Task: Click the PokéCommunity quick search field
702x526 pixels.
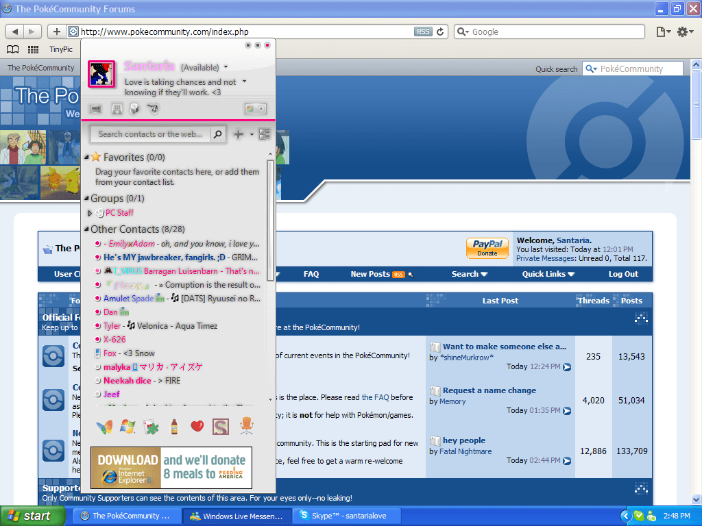Action: (633, 69)
